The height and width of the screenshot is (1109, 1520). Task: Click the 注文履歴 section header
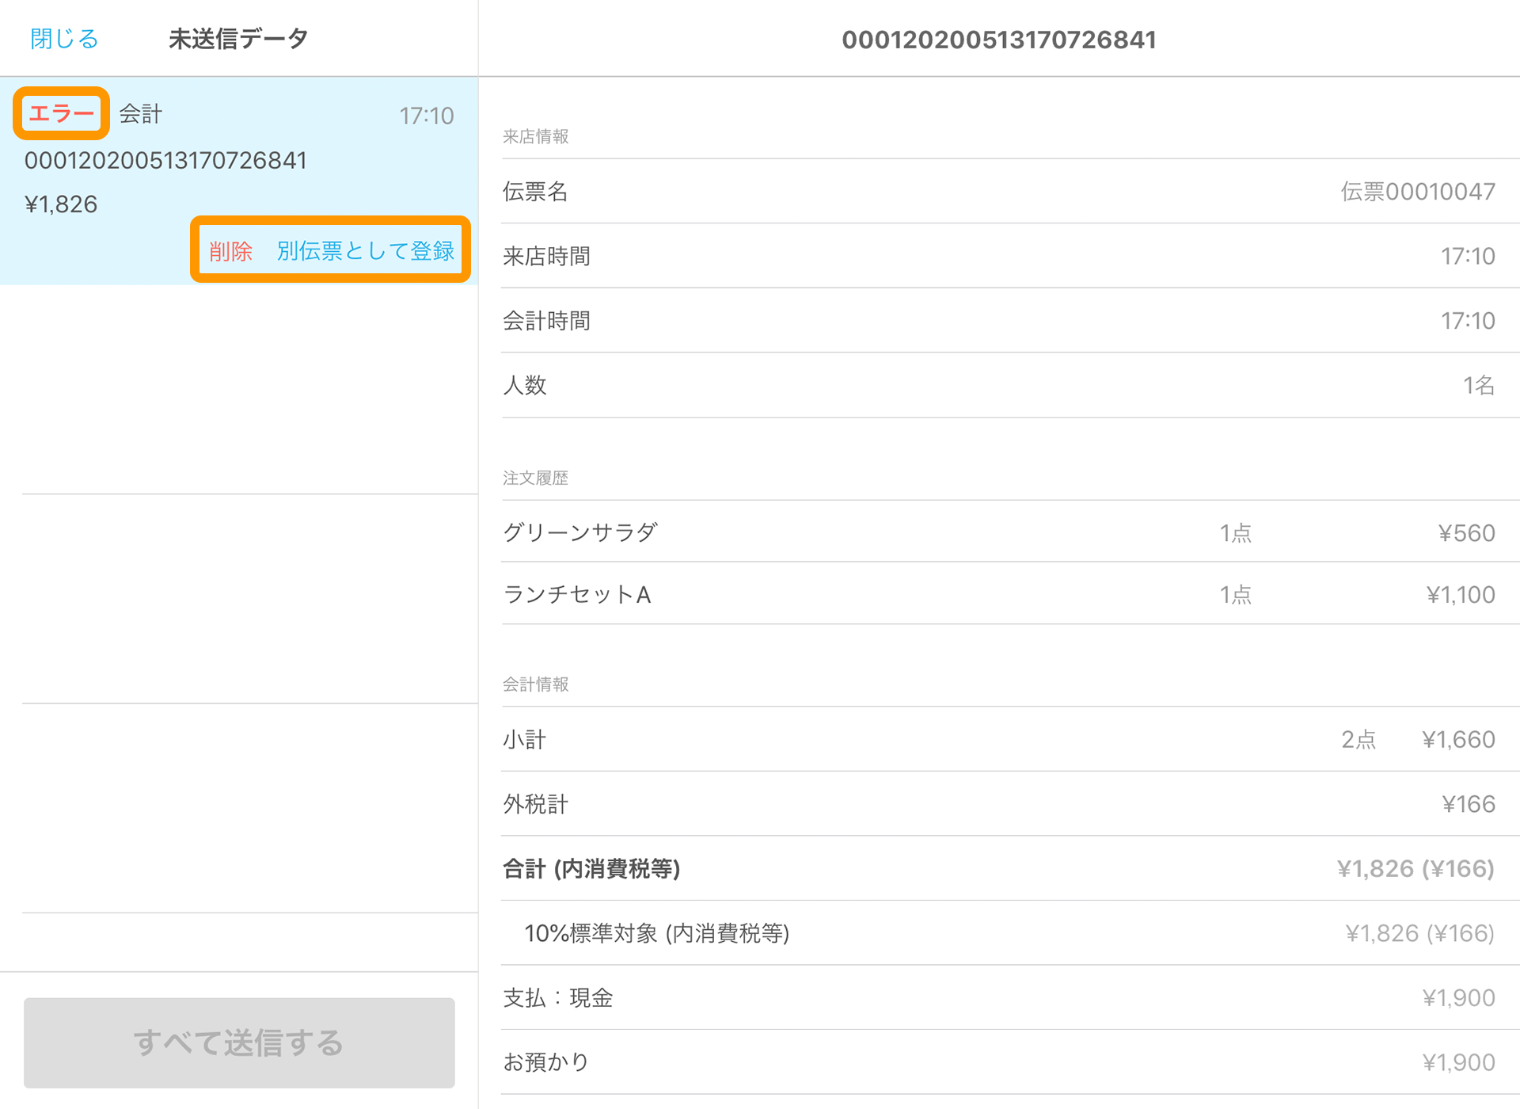536,478
